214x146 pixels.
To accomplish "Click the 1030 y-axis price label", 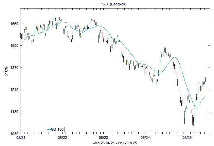I will (14, 134).
